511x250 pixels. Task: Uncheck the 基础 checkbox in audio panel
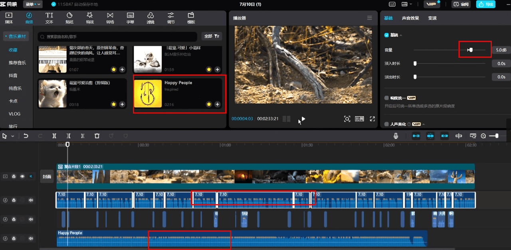(x=386, y=35)
